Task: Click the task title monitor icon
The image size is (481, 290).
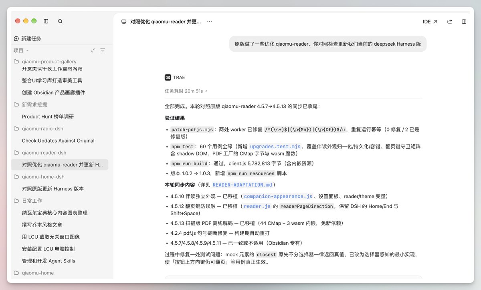Action: (x=124, y=22)
